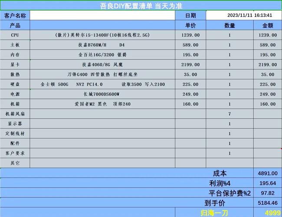Viewport: 282px width, 217px height.
Task: Click the 客户名称 label cell
Action: [15, 16]
